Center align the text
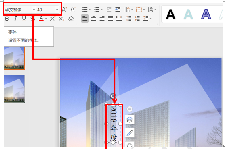This screenshot has width=225, height=149. (93, 19)
